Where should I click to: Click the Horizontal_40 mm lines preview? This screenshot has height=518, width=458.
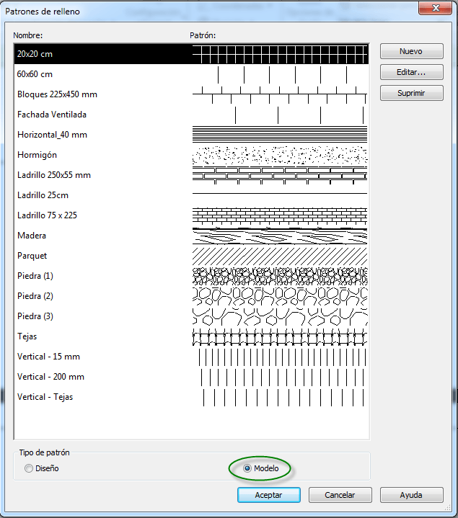(x=280, y=135)
